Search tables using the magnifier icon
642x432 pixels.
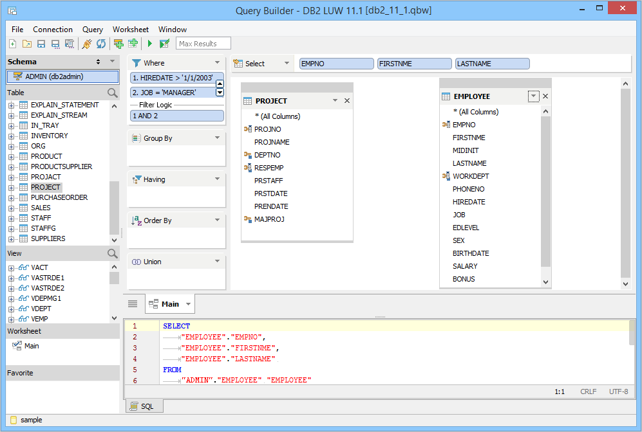113,93
